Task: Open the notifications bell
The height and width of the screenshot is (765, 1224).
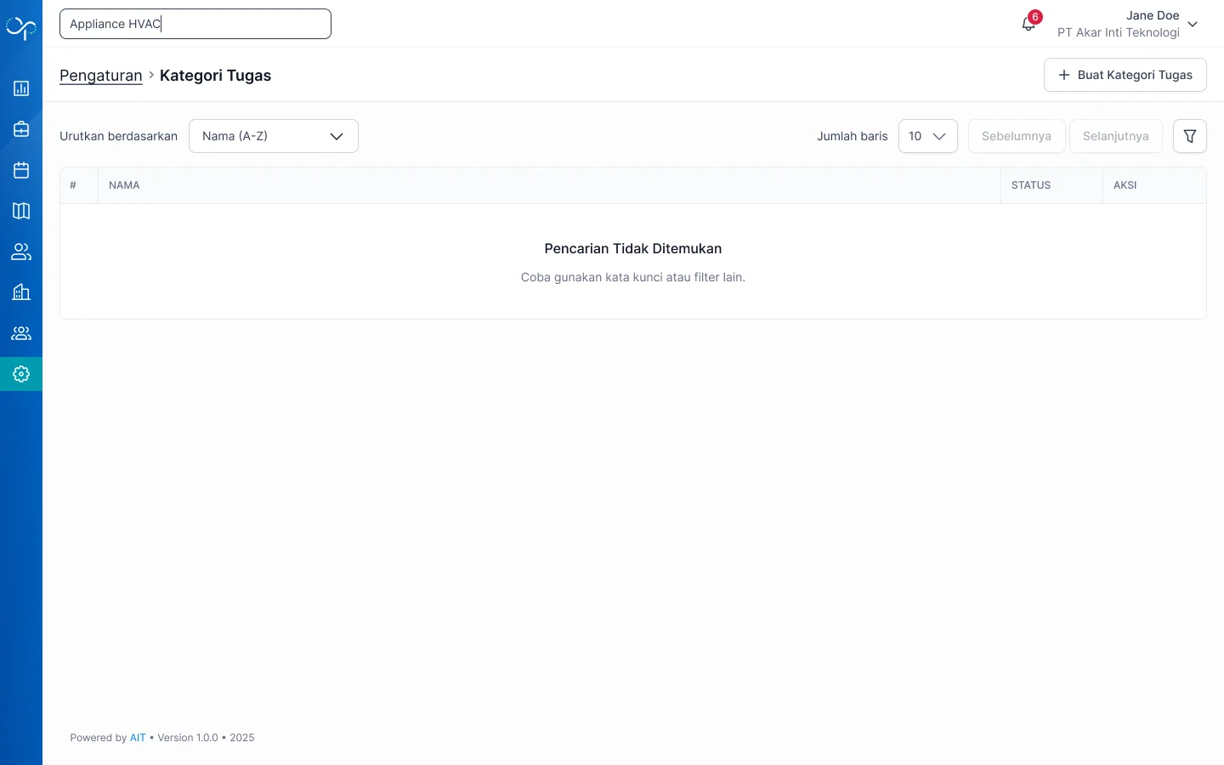Action: pos(1028,24)
